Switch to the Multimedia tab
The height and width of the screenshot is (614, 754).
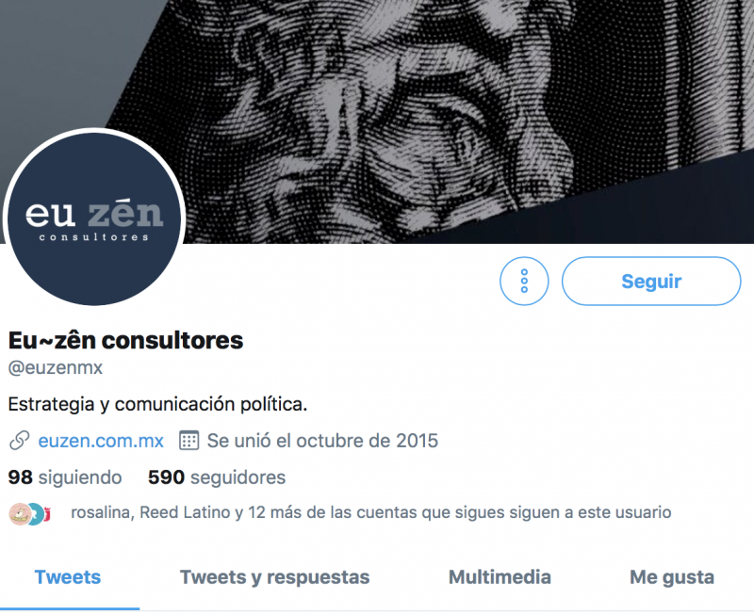click(x=500, y=577)
